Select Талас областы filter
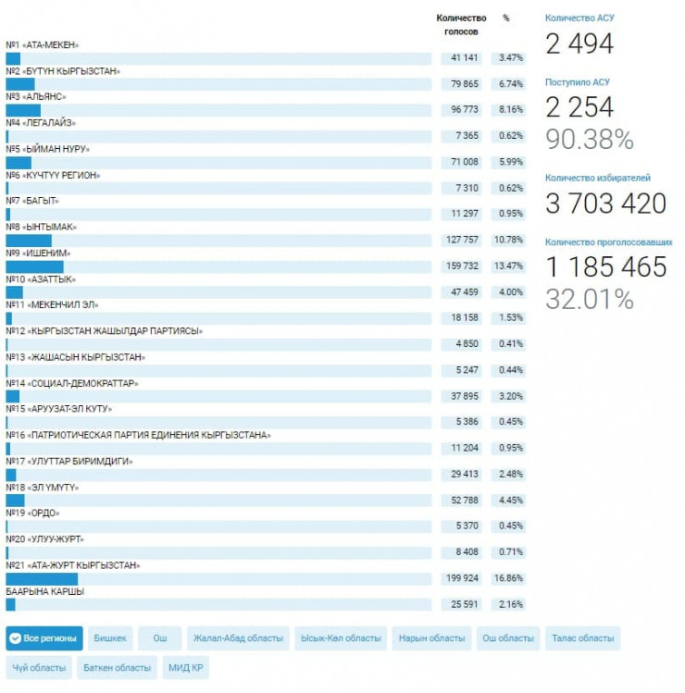Viewport: 685px width, 693px height. (x=582, y=638)
